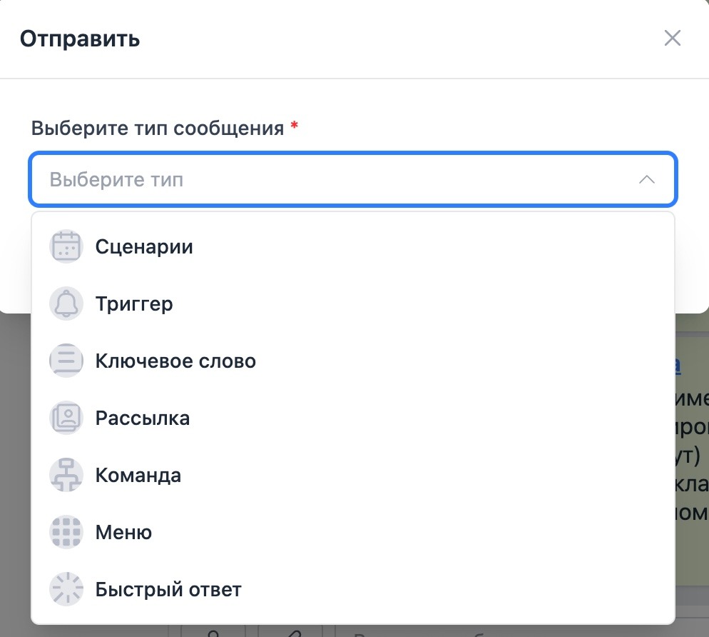The image size is (709, 637).
Task: Click the Выберите тип сообщения field label
Action: (x=157, y=129)
